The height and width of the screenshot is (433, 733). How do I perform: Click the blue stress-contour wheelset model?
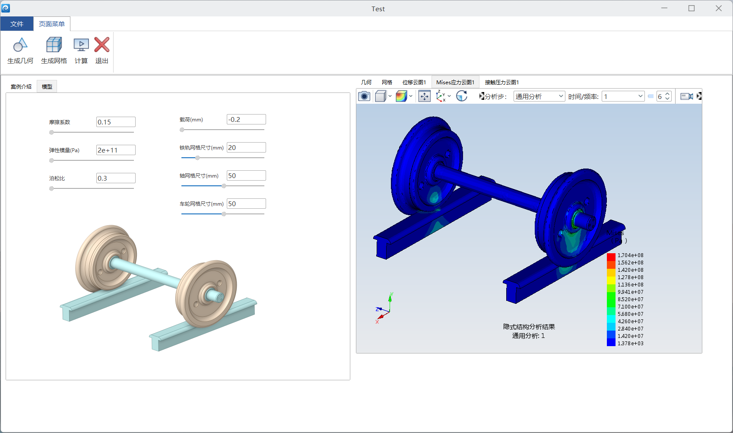[x=499, y=210]
